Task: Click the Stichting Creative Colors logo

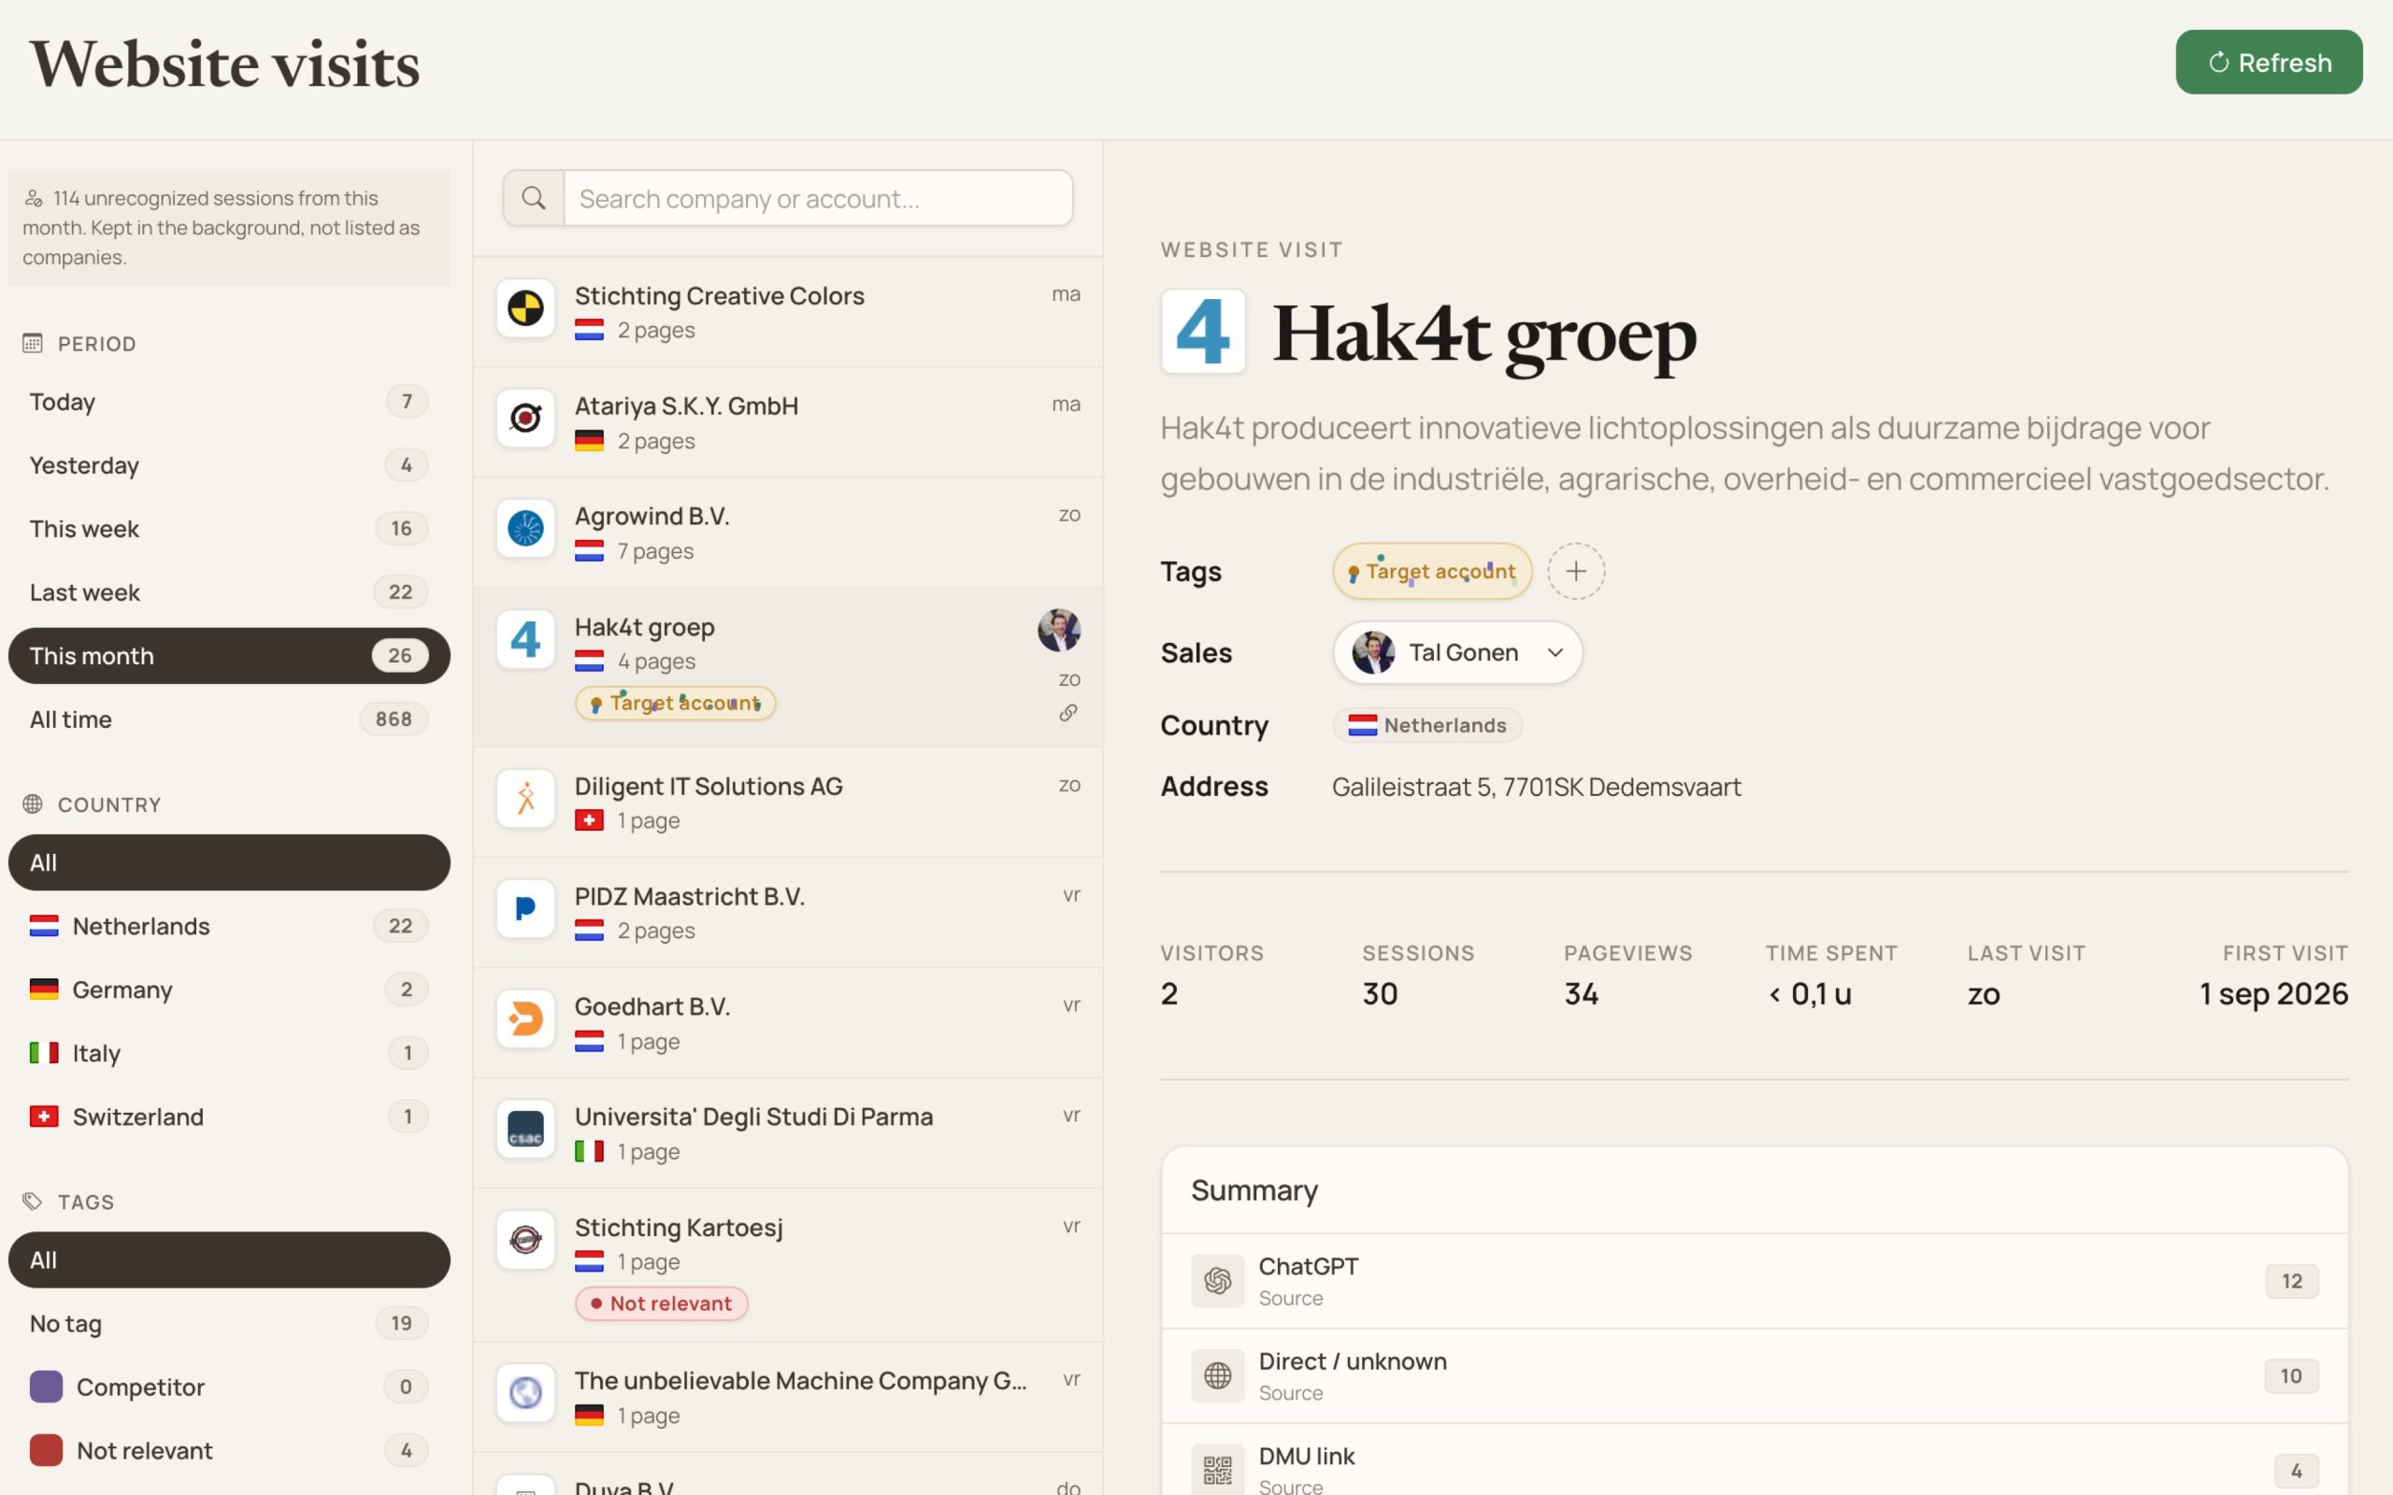Action: click(x=525, y=308)
